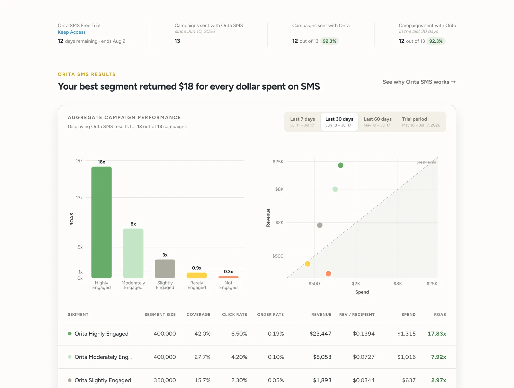
Task: Click the $637 spend cell
Action: (409, 380)
